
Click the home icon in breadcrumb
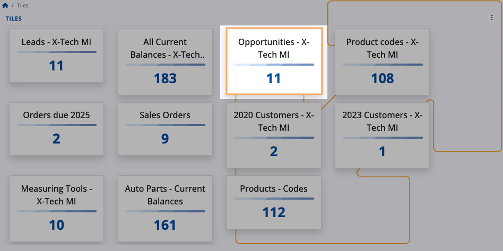pyautogui.click(x=5, y=5)
